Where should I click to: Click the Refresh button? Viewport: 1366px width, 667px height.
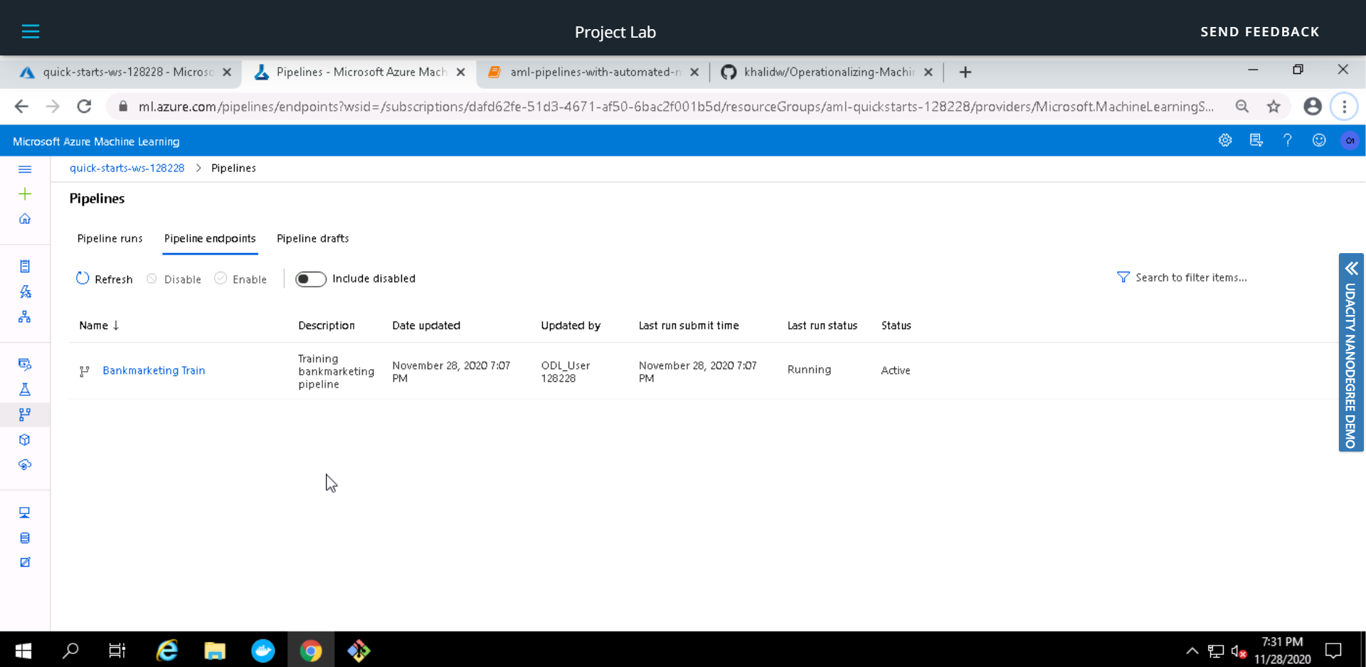pos(105,279)
